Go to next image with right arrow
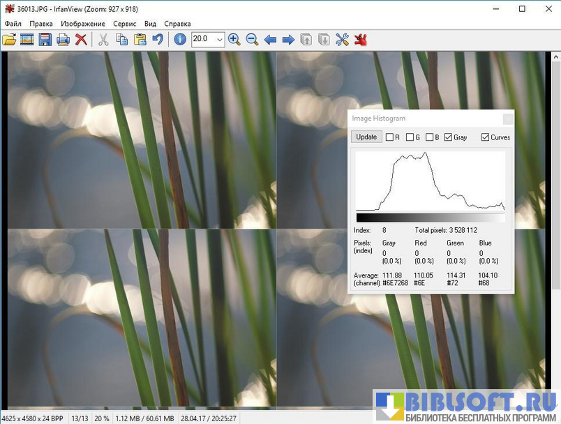The height and width of the screenshot is (424, 561). click(x=287, y=40)
